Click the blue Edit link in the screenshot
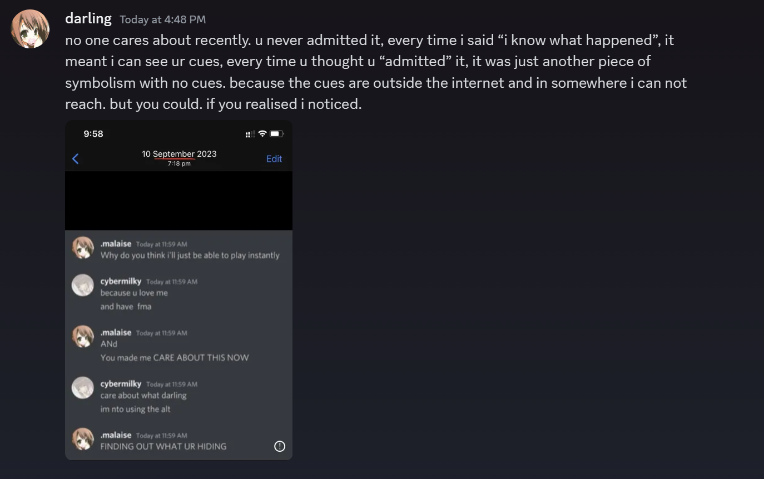Image resolution: width=764 pixels, height=479 pixels. 274,159
